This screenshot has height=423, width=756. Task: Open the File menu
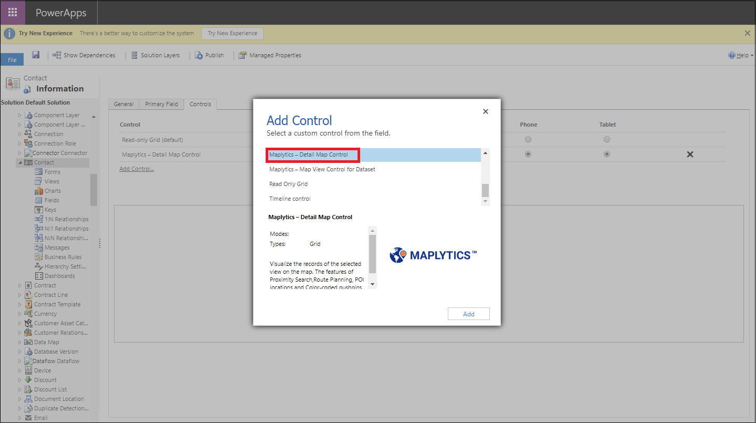(x=12, y=60)
